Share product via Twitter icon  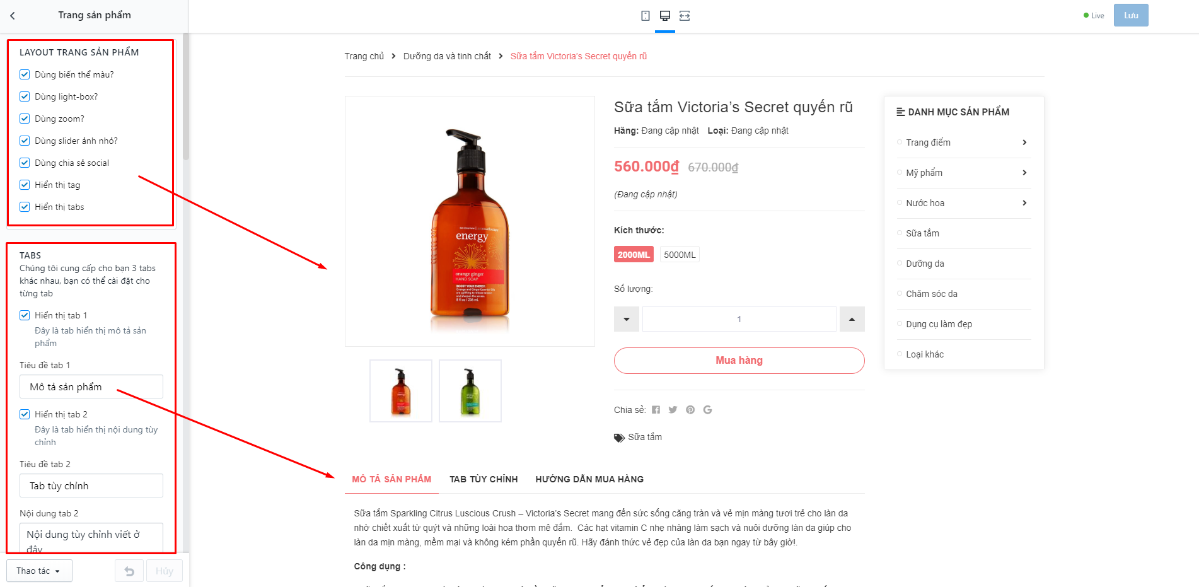[x=673, y=410]
